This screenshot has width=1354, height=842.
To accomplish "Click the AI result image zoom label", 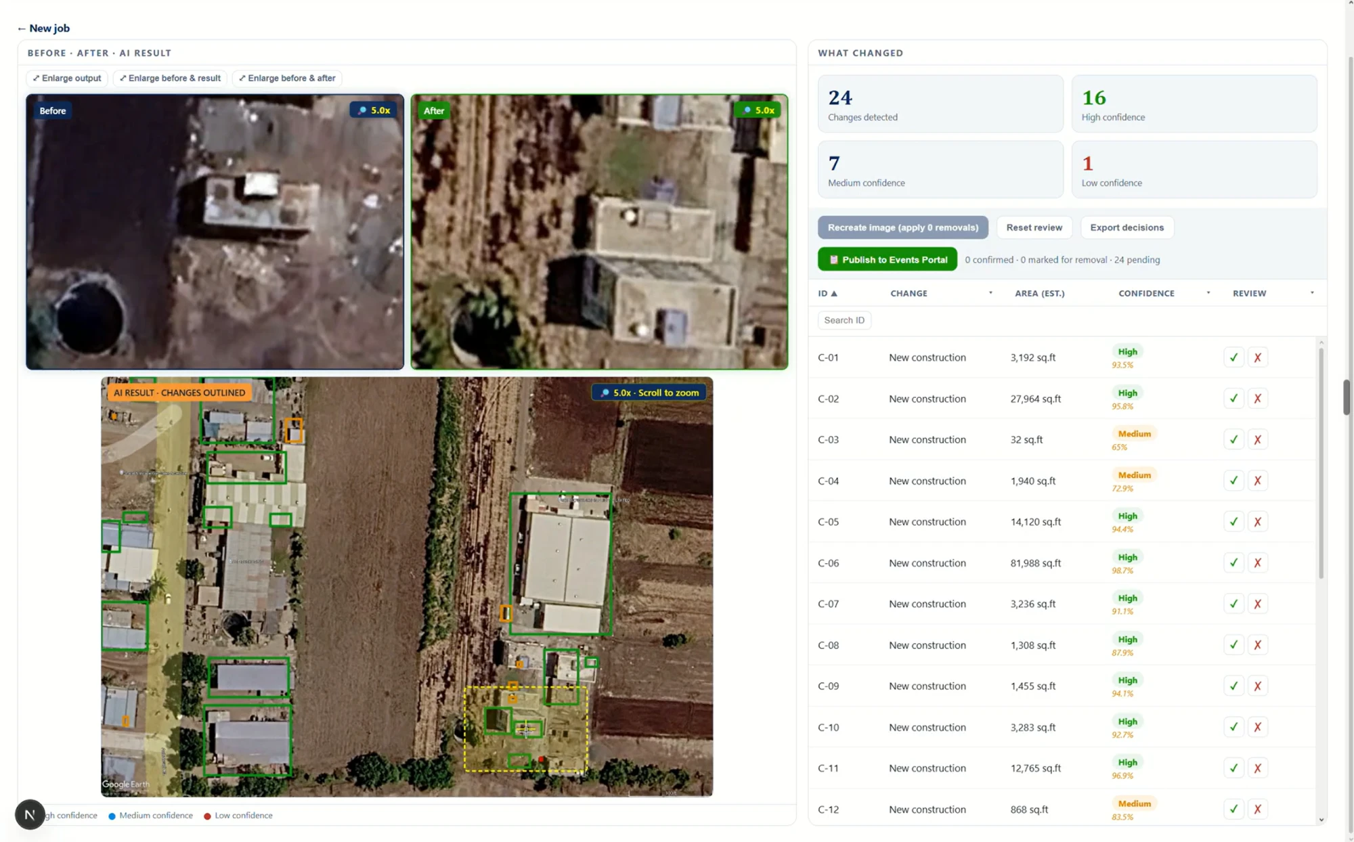I will (x=649, y=393).
